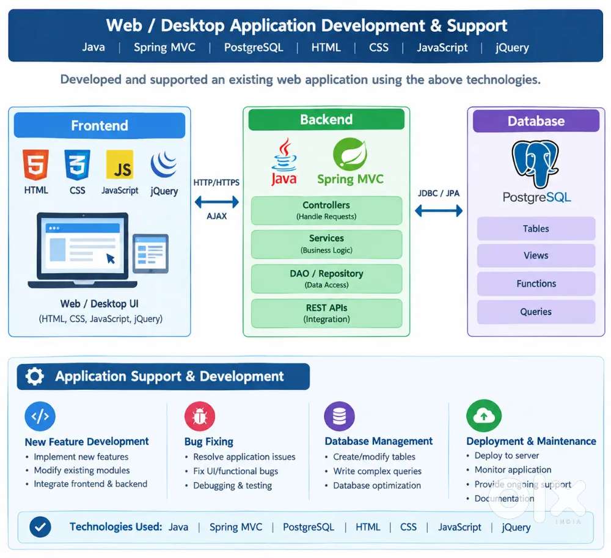
Task: Click 'Resolve application issues' bullet
Action: click(244, 457)
